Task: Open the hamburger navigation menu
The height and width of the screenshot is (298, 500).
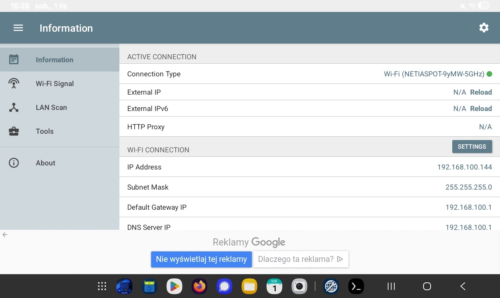Action: tap(18, 28)
